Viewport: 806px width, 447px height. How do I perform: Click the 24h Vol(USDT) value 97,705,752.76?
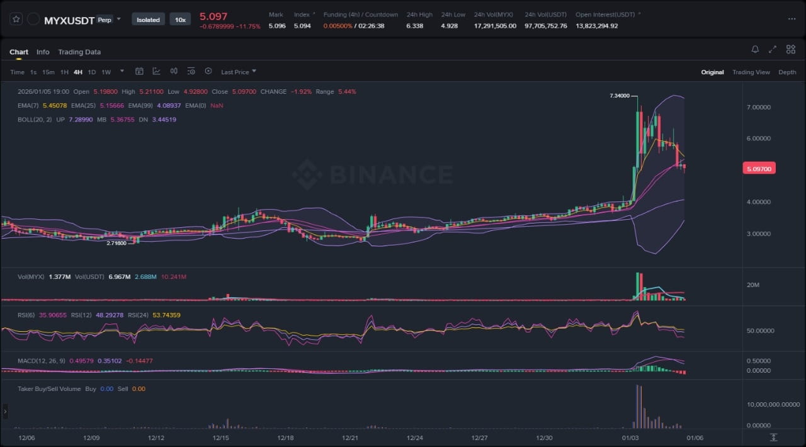[x=545, y=26]
